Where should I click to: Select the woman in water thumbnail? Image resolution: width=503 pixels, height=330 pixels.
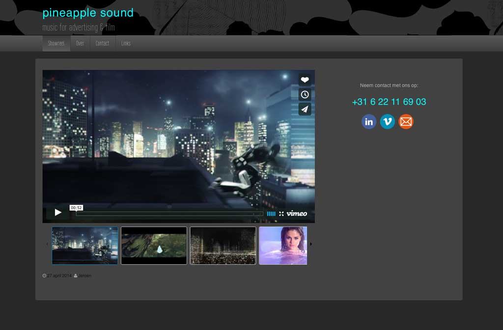[283, 246]
